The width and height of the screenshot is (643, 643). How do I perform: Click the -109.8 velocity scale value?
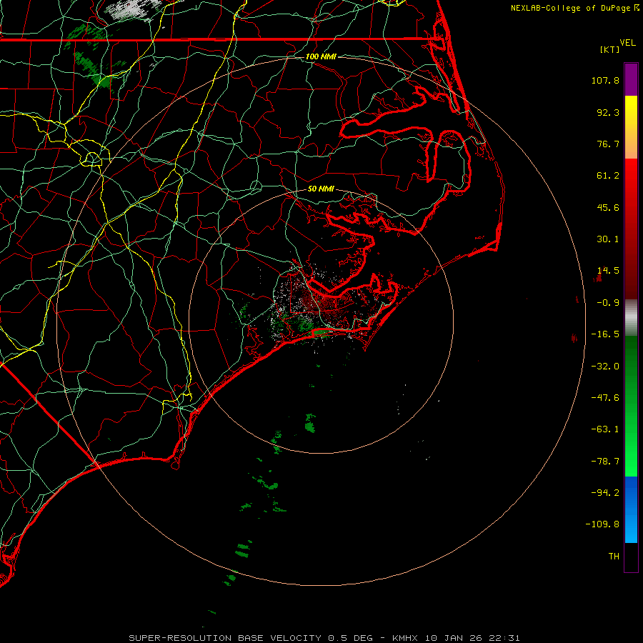602,524
